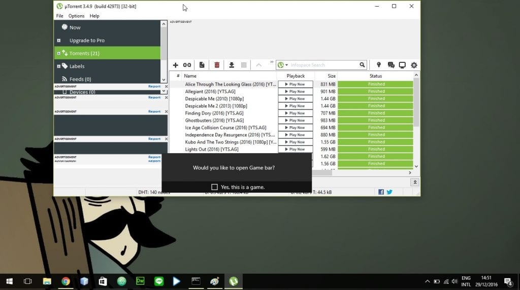Open the Help menu
Viewport: 520px width, 290px height.
tap(94, 16)
